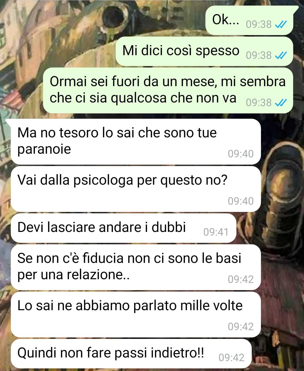
Task: Tap read ticks beside 'qualcosa che non va'
Action: click(280, 103)
